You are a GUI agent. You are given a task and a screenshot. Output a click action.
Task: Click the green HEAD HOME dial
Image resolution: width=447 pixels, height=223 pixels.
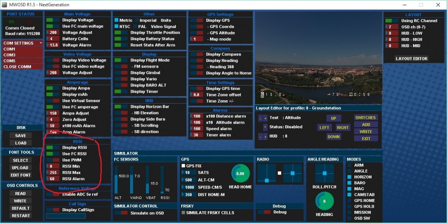click(x=240, y=173)
